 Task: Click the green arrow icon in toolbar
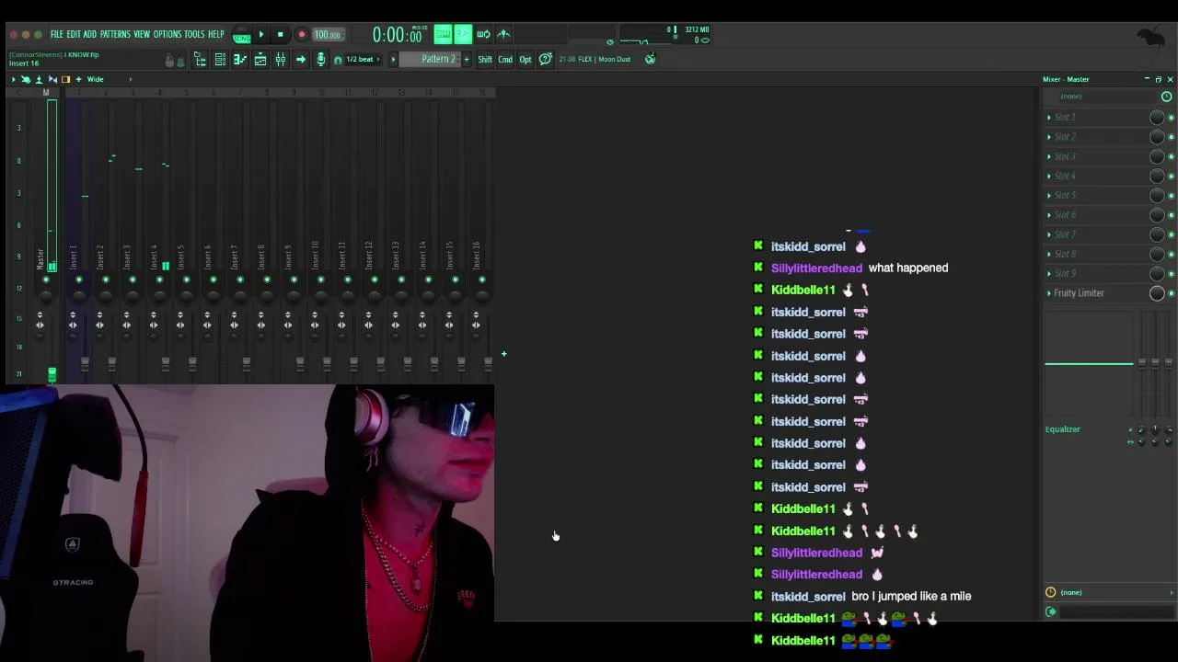pyautogui.click(x=301, y=60)
